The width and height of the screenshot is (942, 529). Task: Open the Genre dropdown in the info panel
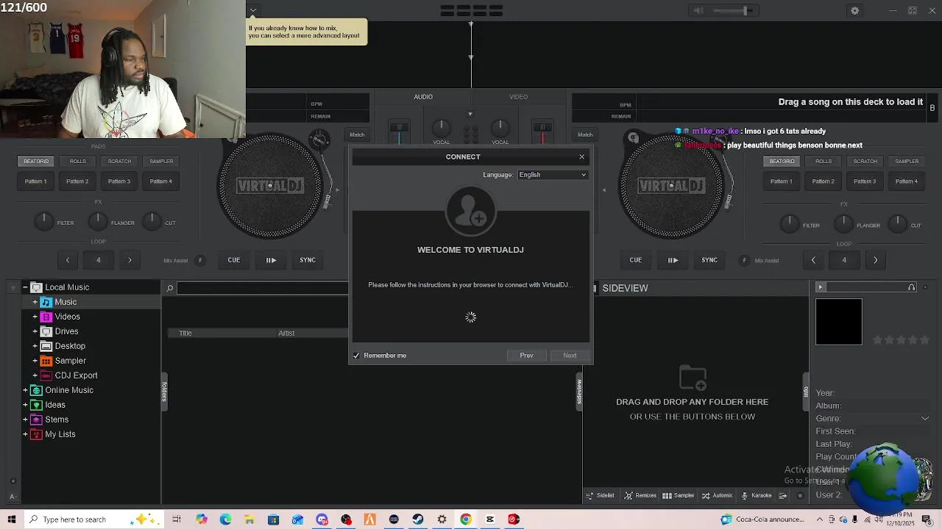(925, 419)
